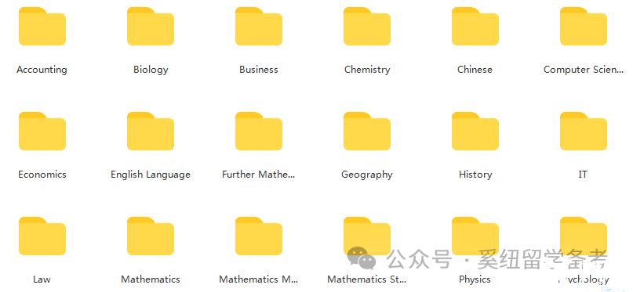Click the Mathematics St... folder name label

click(366, 279)
